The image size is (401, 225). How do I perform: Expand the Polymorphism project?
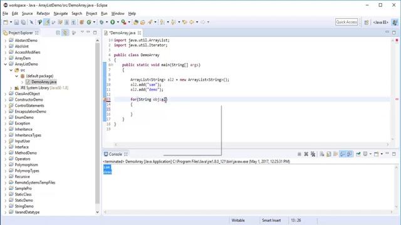coord(6,165)
